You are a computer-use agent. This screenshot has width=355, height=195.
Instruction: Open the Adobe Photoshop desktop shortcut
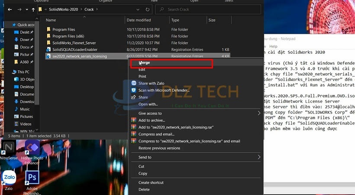click(x=32, y=183)
